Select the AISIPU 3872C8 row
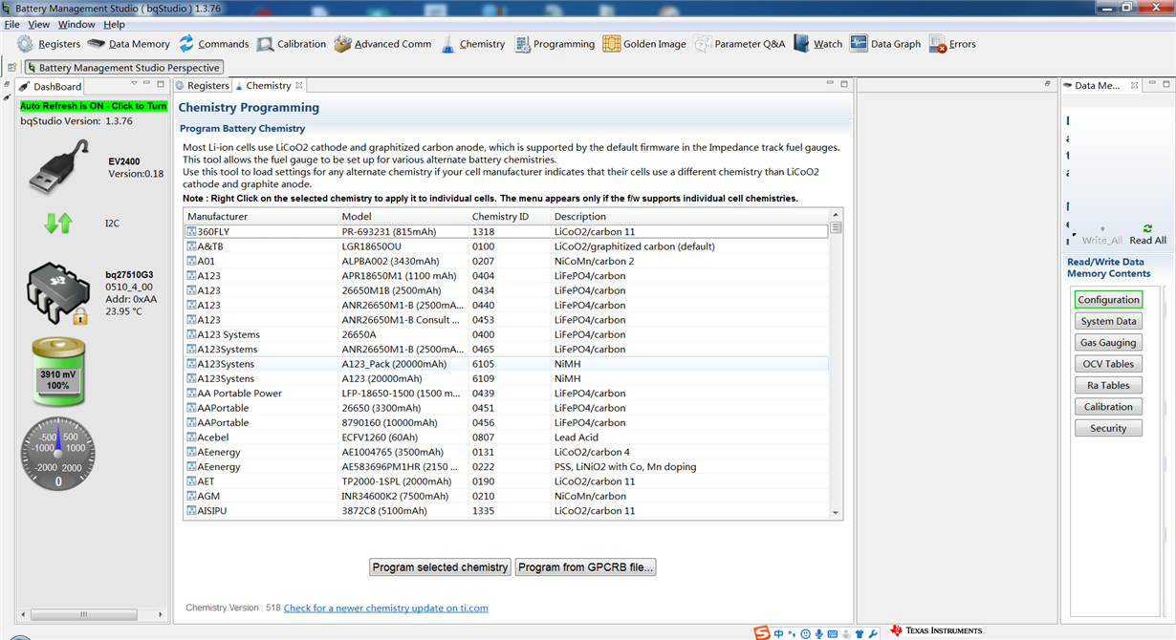Screen dimensions: 1176x640 tap(506, 511)
